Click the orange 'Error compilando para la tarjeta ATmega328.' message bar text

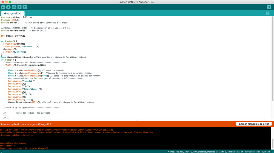click(x=27, y=124)
